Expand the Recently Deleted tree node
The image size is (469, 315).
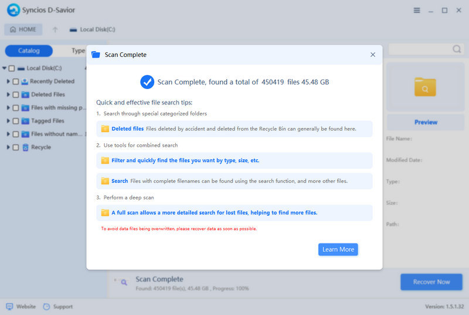tap(8, 82)
